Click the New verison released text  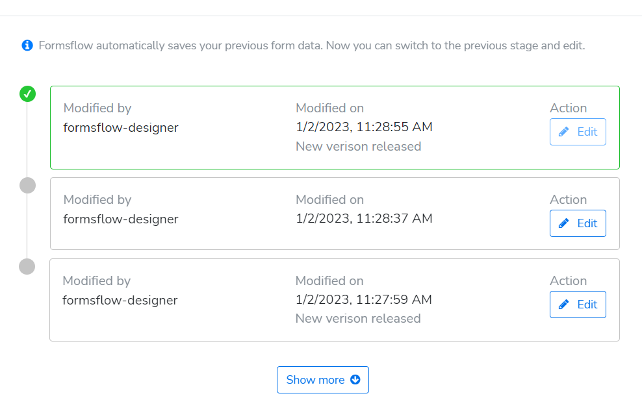coord(358,146)
